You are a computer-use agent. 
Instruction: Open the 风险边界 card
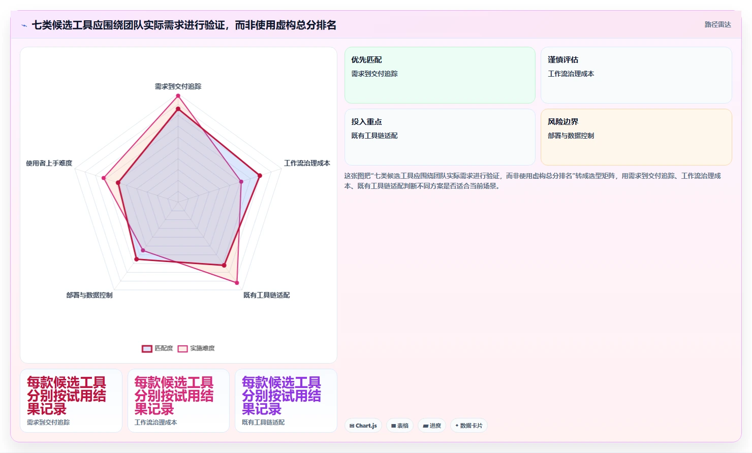click(636, 137)
